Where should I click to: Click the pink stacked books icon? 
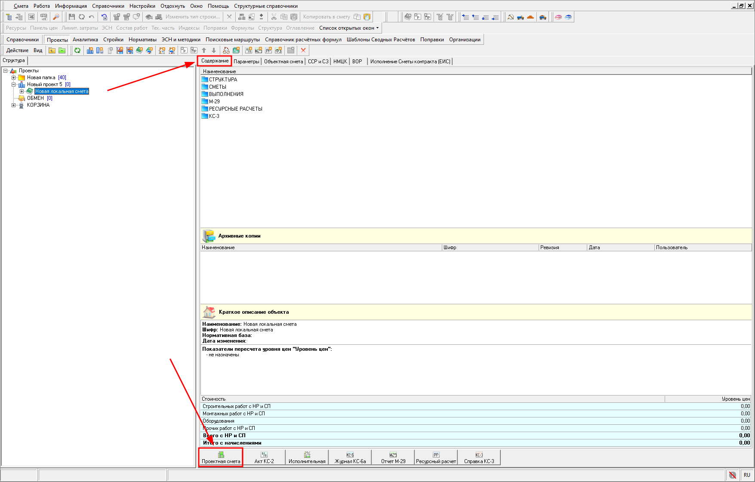coord(558,17)
